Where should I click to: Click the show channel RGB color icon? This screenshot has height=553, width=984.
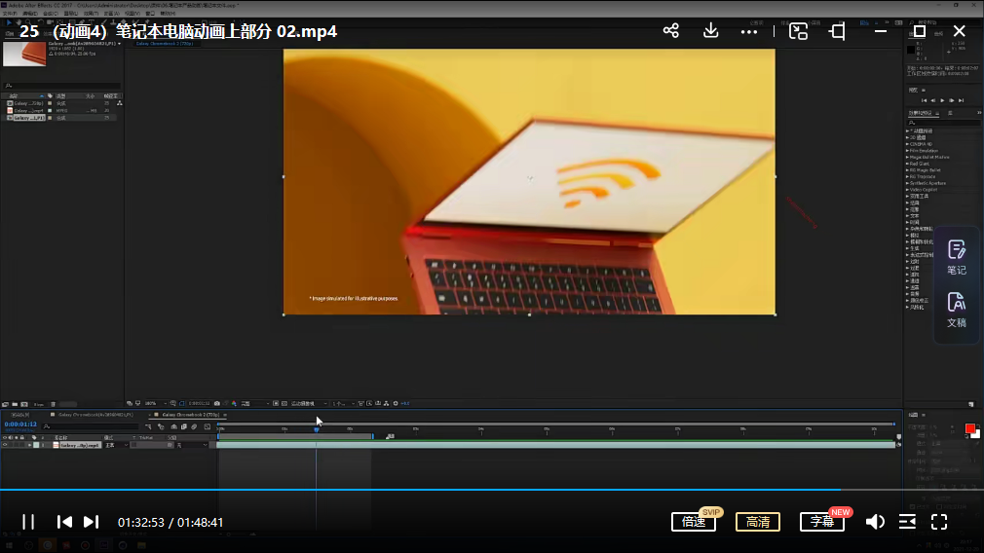[234, 403]
